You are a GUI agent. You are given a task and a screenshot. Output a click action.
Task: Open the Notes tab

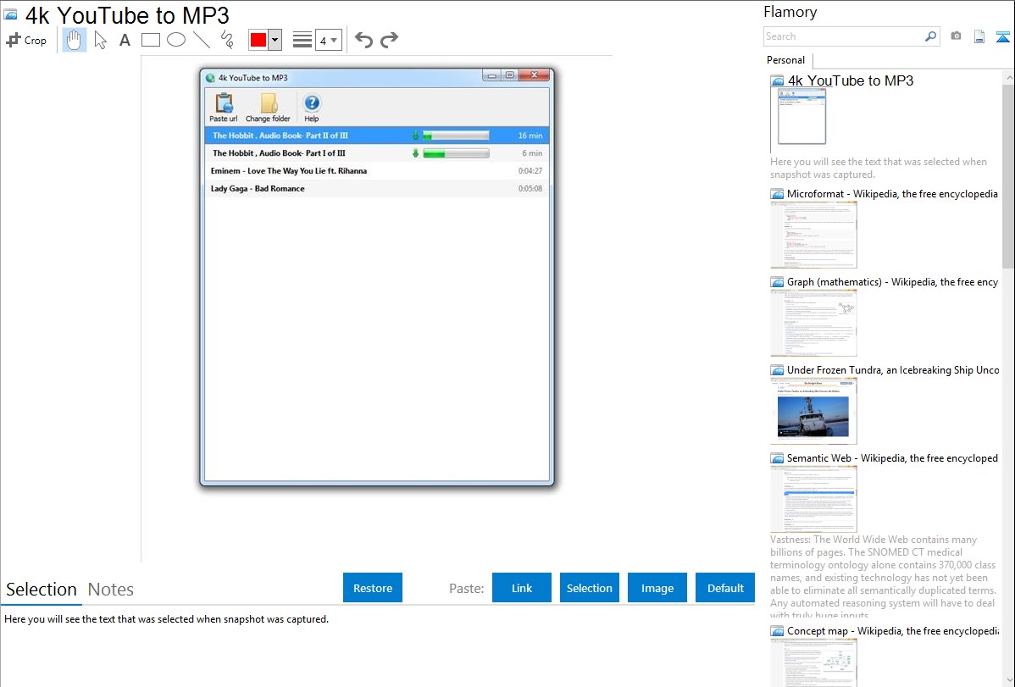(111, 590)
